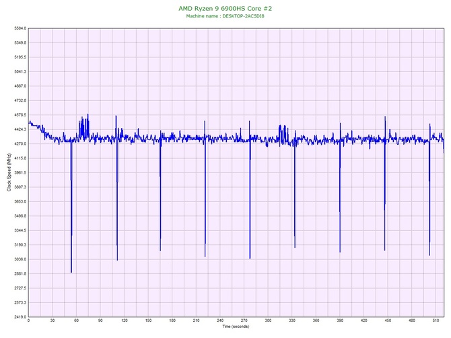Select the 240 second mark on the time axis
The image size is (451, 338).
click(220, 320)
